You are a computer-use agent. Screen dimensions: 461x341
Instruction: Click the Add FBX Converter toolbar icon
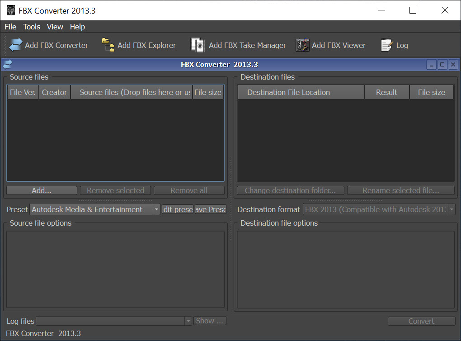(16, 45)
